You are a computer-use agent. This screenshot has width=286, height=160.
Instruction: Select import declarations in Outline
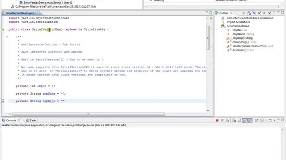coord(238,22)
